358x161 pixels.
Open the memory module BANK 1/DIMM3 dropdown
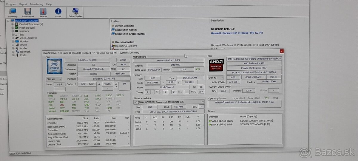169,102
